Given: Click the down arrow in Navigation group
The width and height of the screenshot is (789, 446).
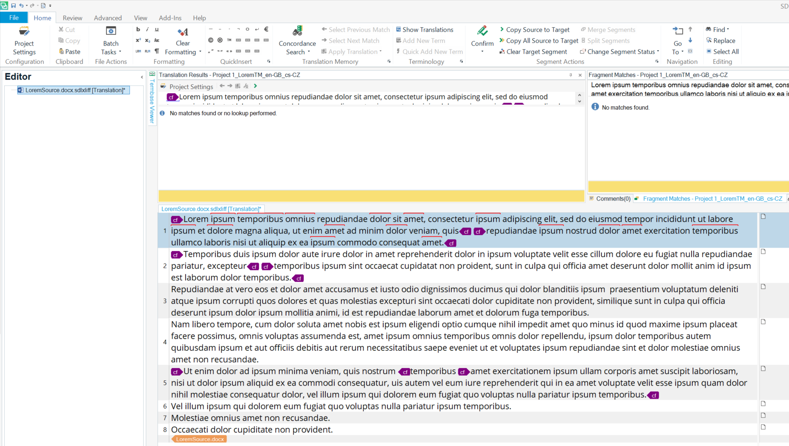Looking at the screenshot, I should pyautogui.click(x=690, y=40).
